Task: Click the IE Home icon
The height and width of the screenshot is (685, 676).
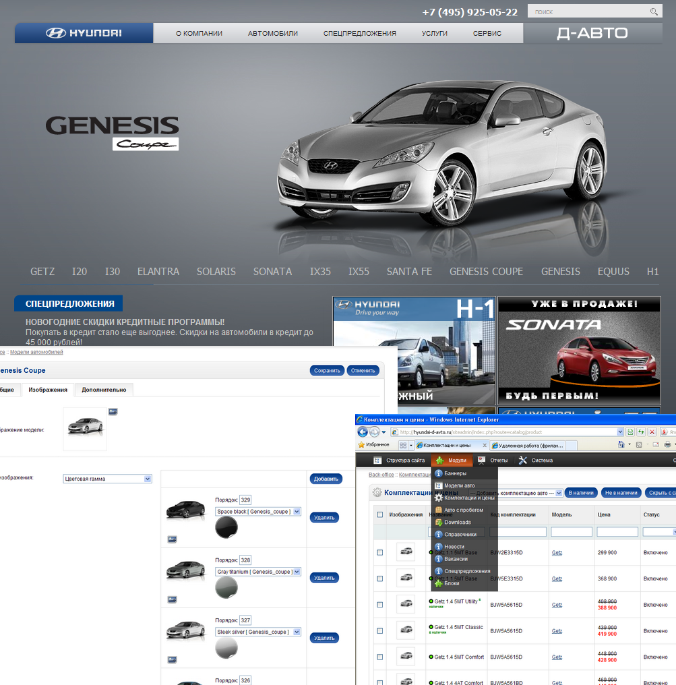Action: click(621, 445)
